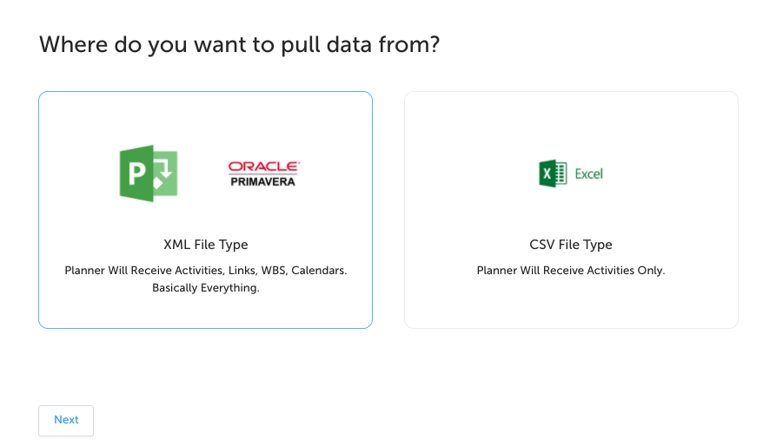Click the red ORACLE wordmark
Image resolution: width=776 pixels, height=446 pixels.
tap(263, 167)
